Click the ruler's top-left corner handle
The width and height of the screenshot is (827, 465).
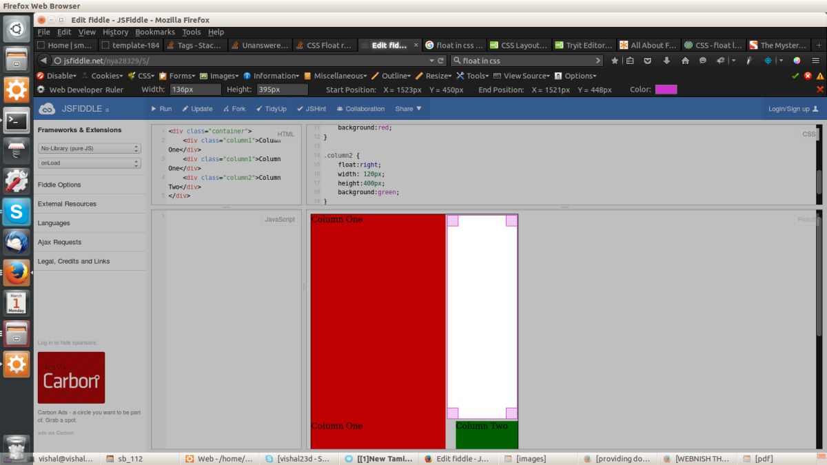pos(453,220)
